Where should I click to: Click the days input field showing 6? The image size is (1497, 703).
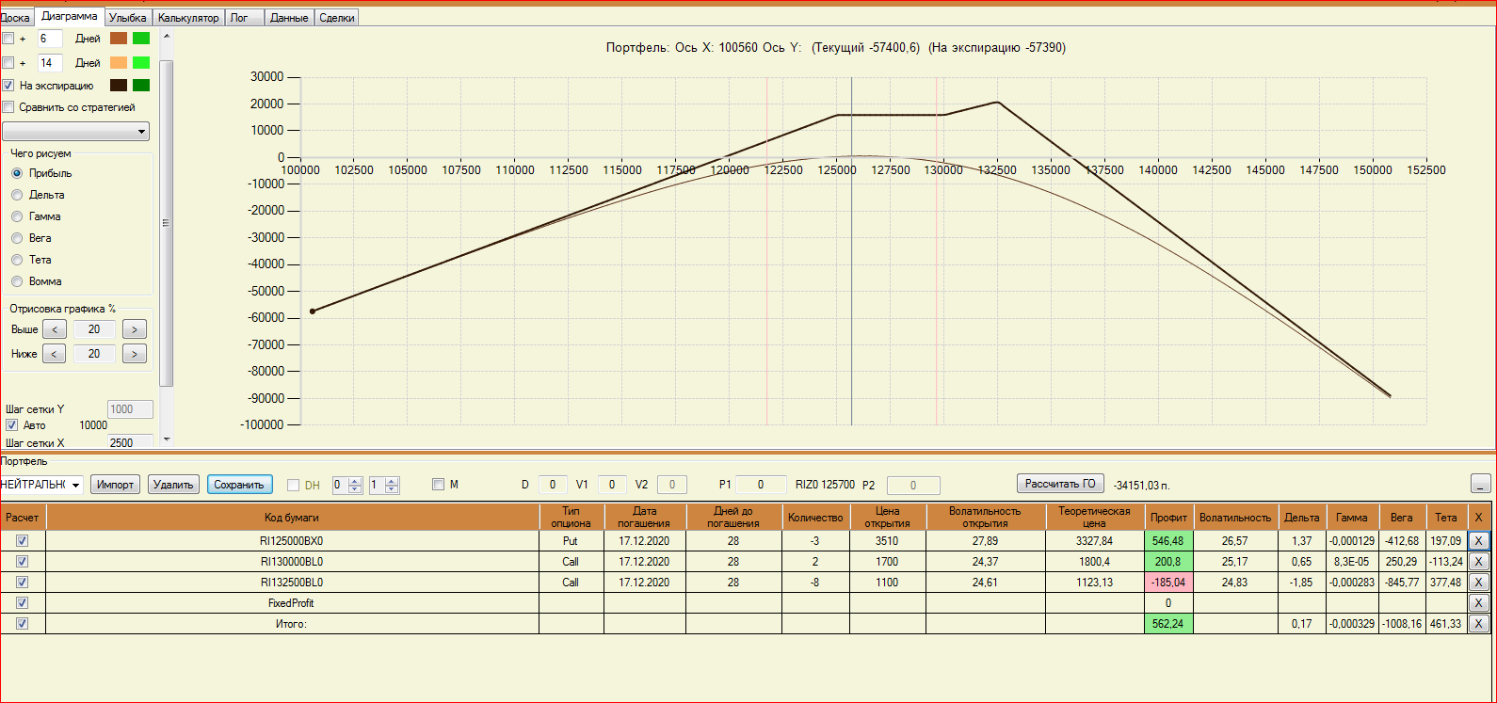click(50, 39)
